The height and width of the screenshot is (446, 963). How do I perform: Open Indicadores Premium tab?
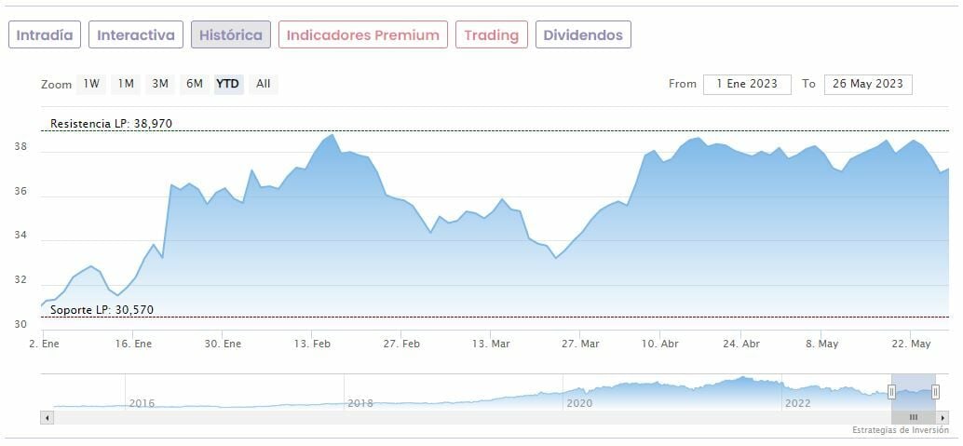click(x=362, y=35)
